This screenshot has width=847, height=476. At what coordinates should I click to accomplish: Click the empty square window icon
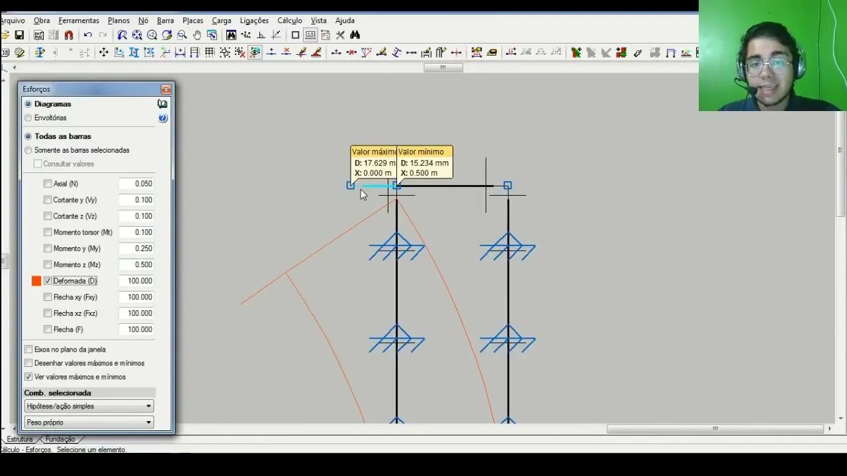(x=295, y=35)
